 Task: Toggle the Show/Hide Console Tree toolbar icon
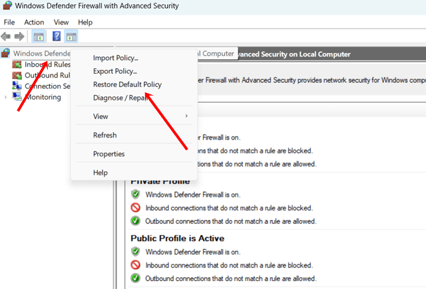click(x=39, y=36)
